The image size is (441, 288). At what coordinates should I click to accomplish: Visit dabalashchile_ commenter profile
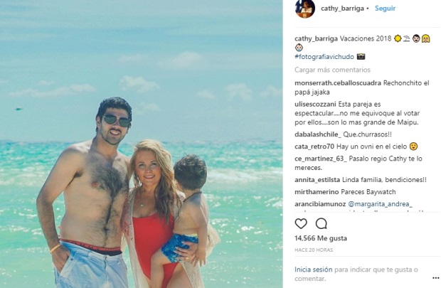(x=318, y=134)
